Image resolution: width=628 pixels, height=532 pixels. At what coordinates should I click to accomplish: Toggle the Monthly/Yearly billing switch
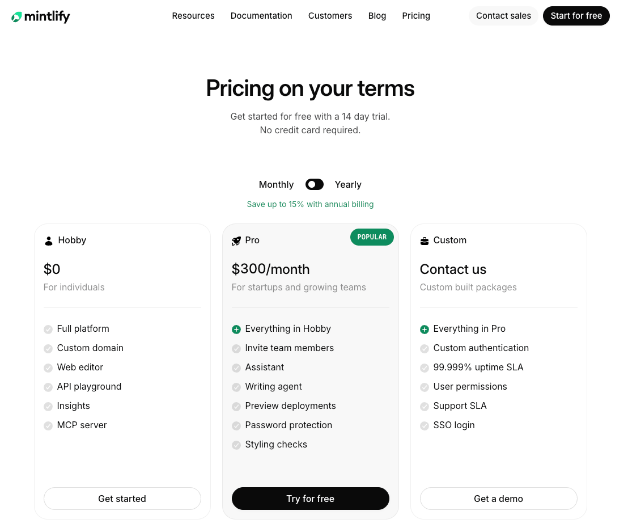[x=314, y=184]
